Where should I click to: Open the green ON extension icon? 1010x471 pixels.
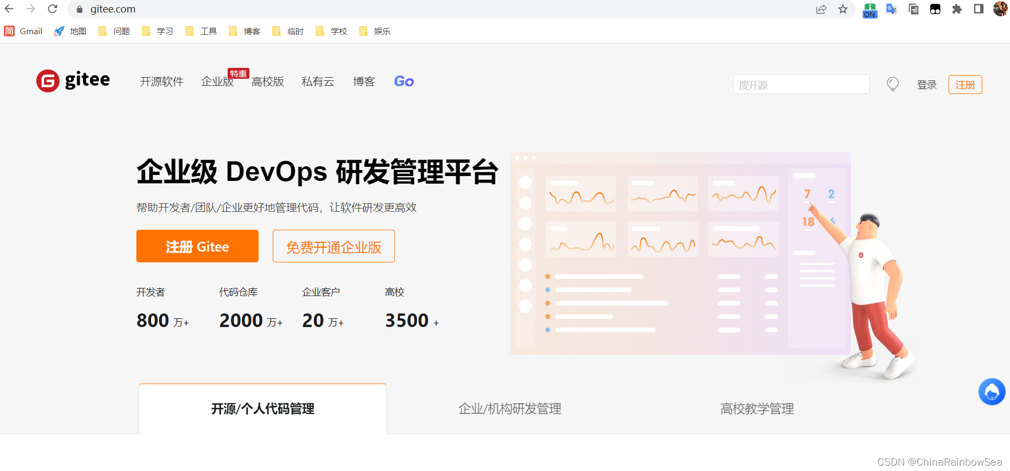click(870, 10)
